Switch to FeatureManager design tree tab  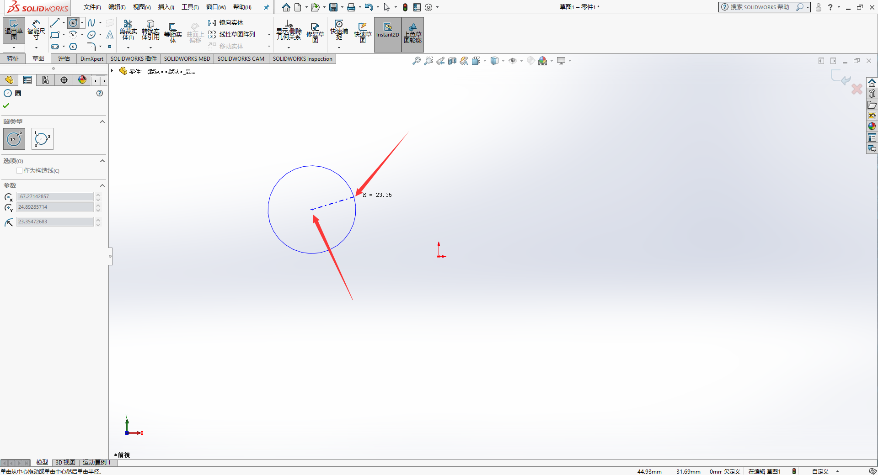pos(9,80)
